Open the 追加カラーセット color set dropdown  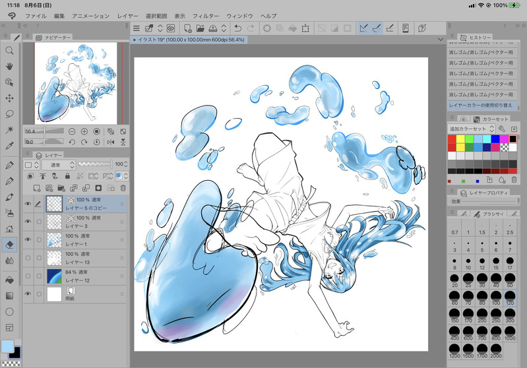tap(472, 129)
